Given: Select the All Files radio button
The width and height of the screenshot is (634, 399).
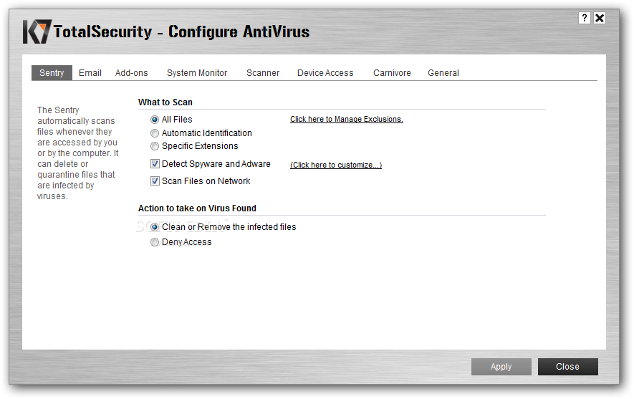Looking at the screenshot, I should [x=155, y=120].
